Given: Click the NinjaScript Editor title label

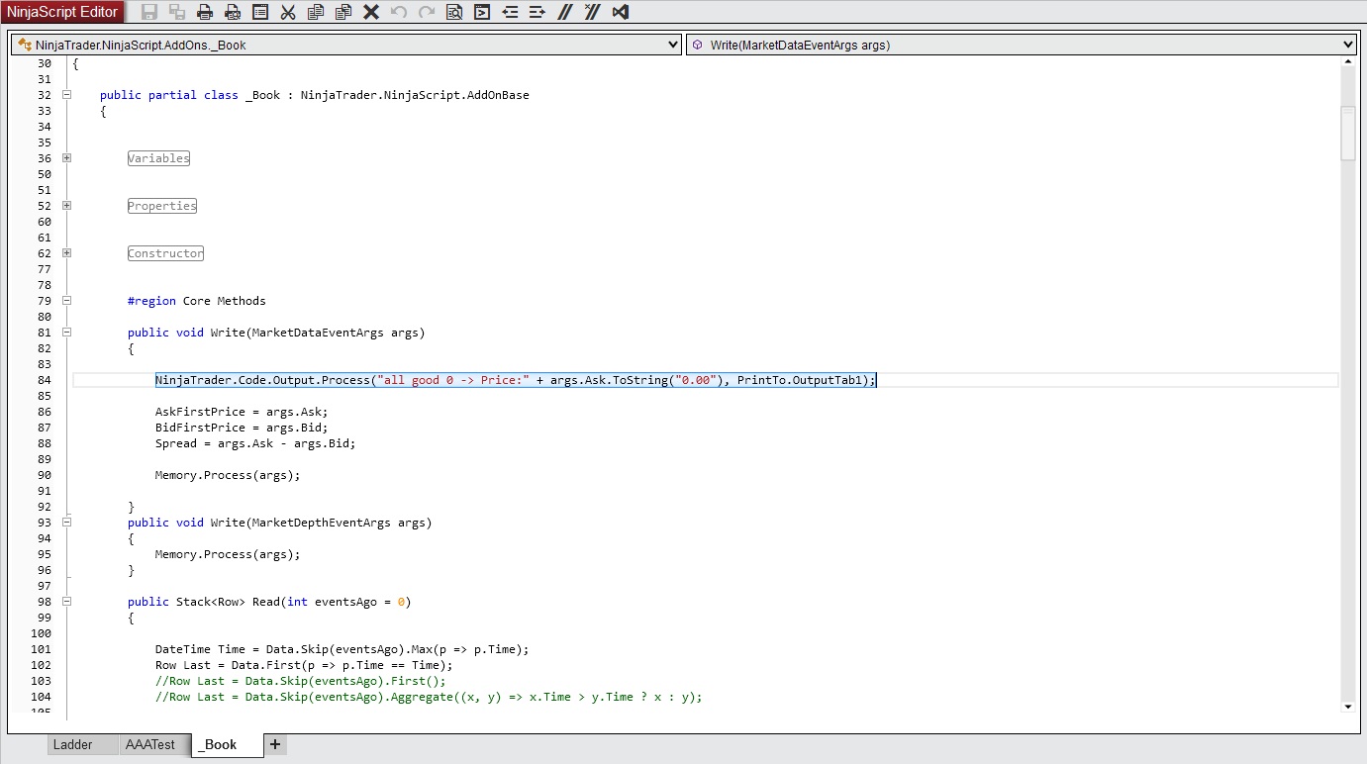Looking at the screenshot, I should (62, 12).
